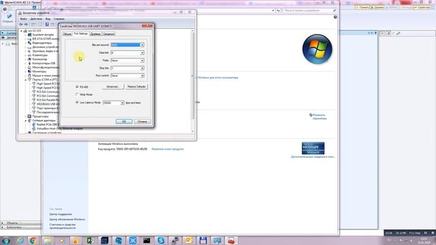Open the red toolbox icon in taskbar
This screenshot has width=436, height=245.
pos(231,240)
